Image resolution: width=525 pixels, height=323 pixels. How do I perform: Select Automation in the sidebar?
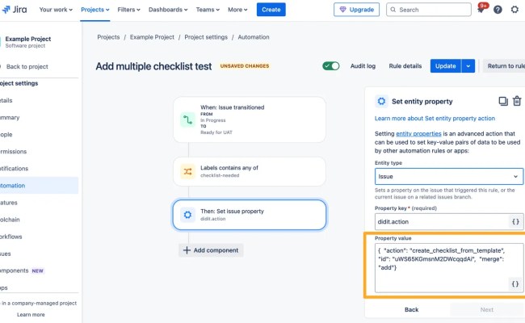click(x=40, y=186)
